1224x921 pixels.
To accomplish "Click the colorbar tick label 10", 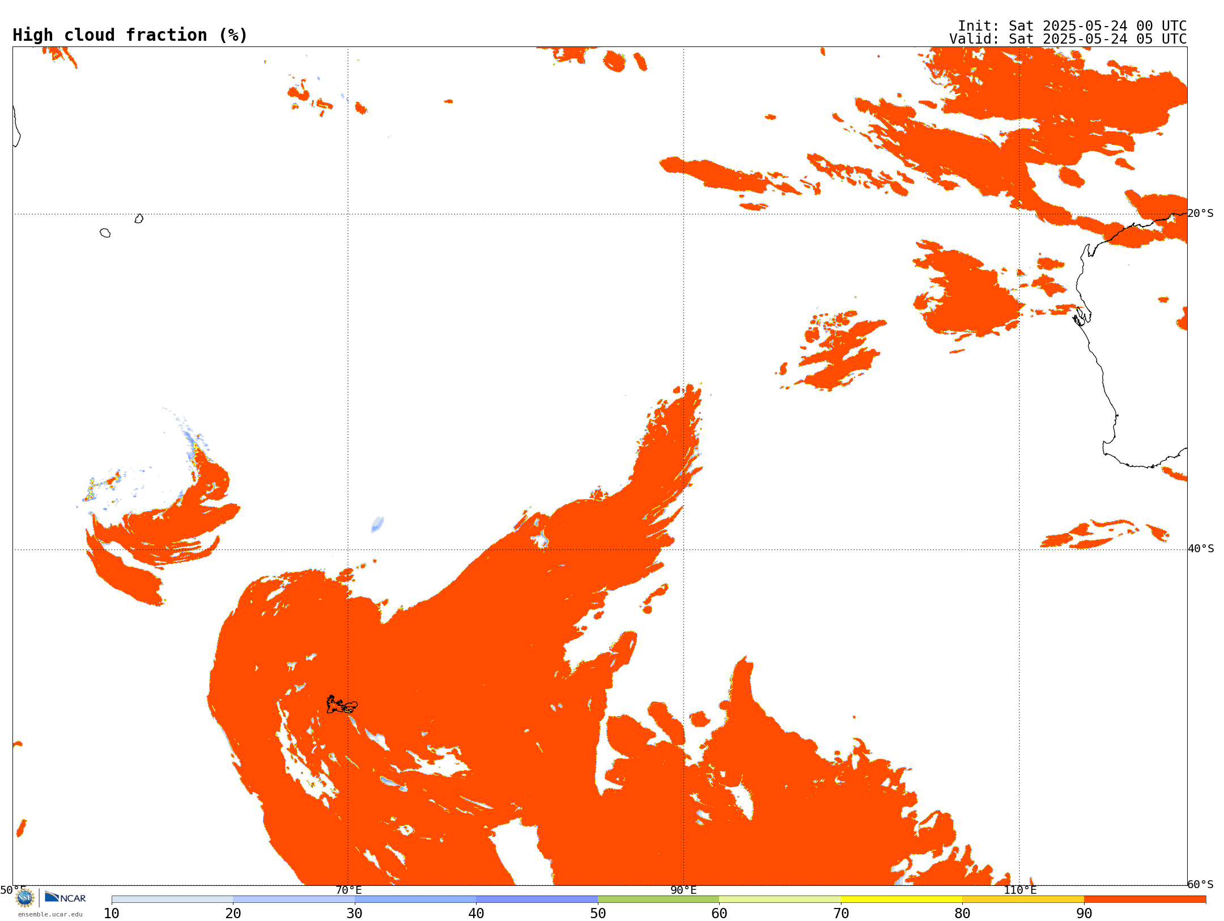I will click(x=112, y=913).
